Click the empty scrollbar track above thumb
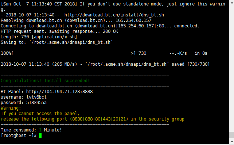The image size is (234, 145). tap(231, 68)
